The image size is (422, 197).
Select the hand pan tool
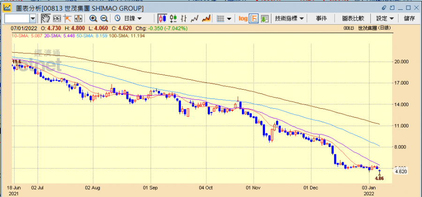click(x=45, y=19)
